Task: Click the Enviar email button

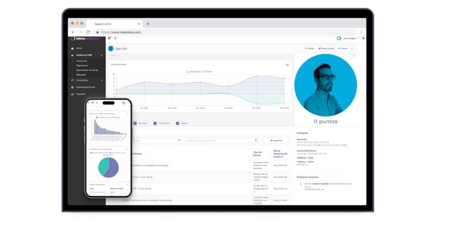Action: [326, 49]
